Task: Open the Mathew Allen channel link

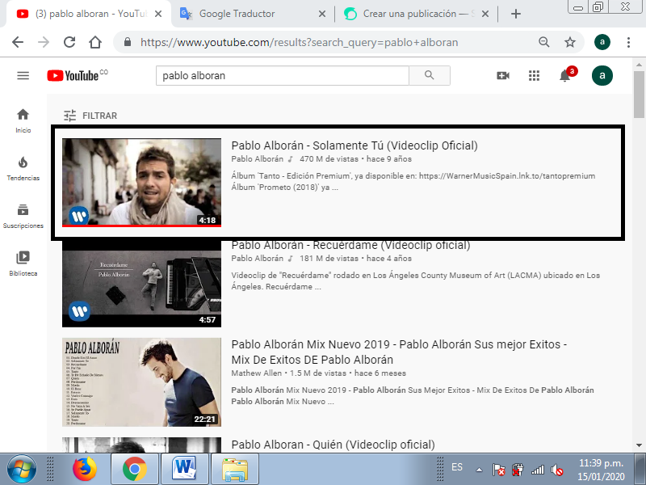Action: (256, 373)
